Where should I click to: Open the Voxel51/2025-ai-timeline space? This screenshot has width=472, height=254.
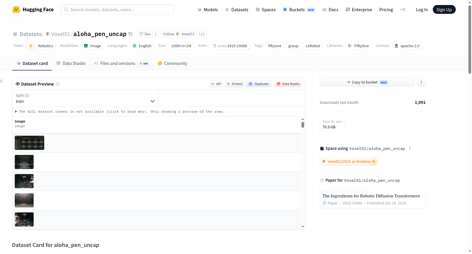(x=348, y=161)
